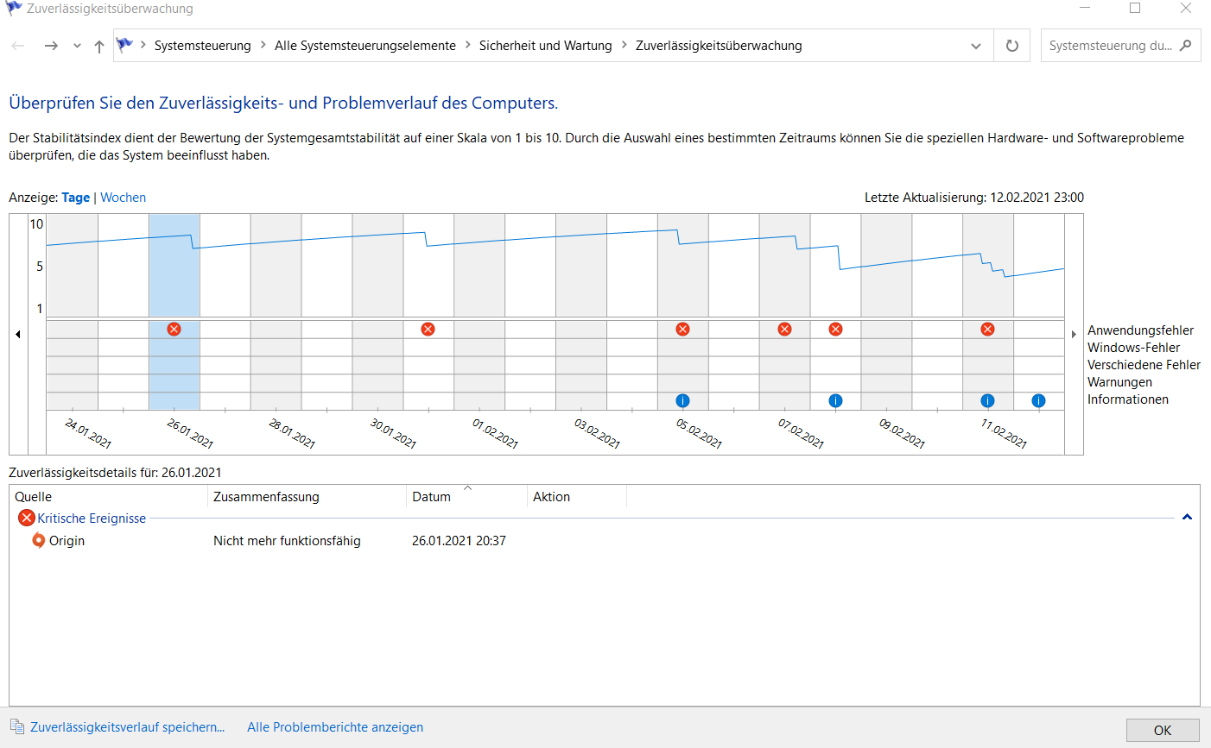
Task: Click the document icon beside Zuverlässigkeitsverlauf speichern
Action: click(17, 726)
